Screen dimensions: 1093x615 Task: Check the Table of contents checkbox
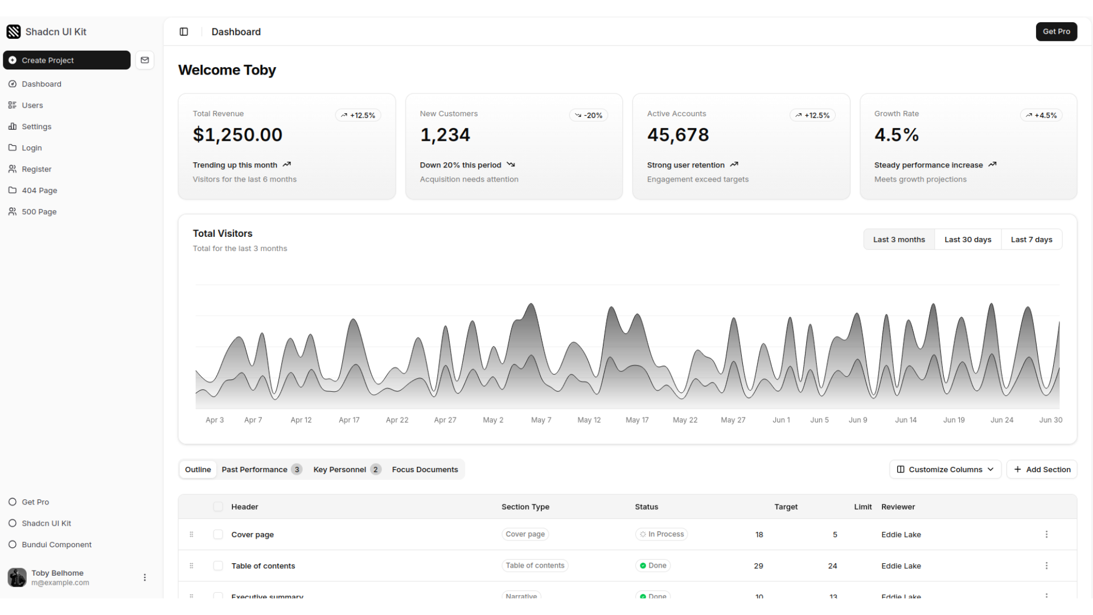(218, 565)
